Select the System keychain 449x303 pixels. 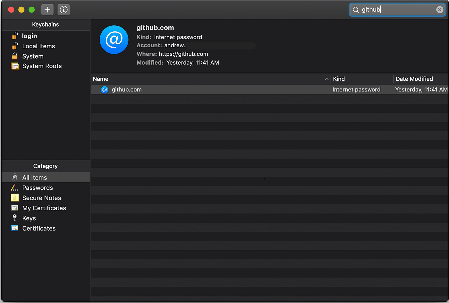pos(33,56)
